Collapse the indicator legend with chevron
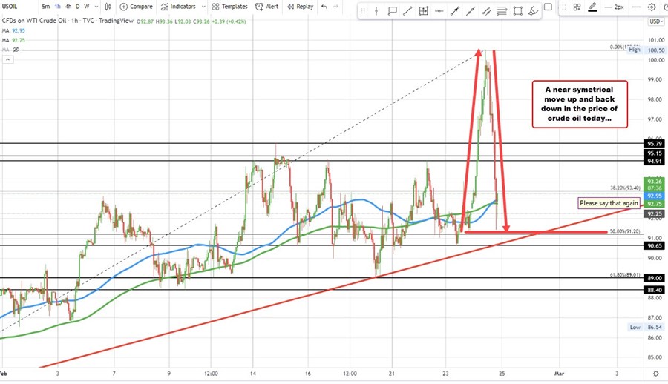This screenshot has width=668, height=384. click(x=7, y=59)
